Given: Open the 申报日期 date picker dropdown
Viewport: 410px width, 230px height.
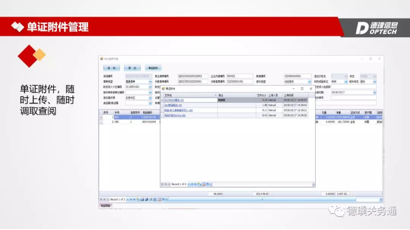Looking at the screenshot, I should (374, 92).
